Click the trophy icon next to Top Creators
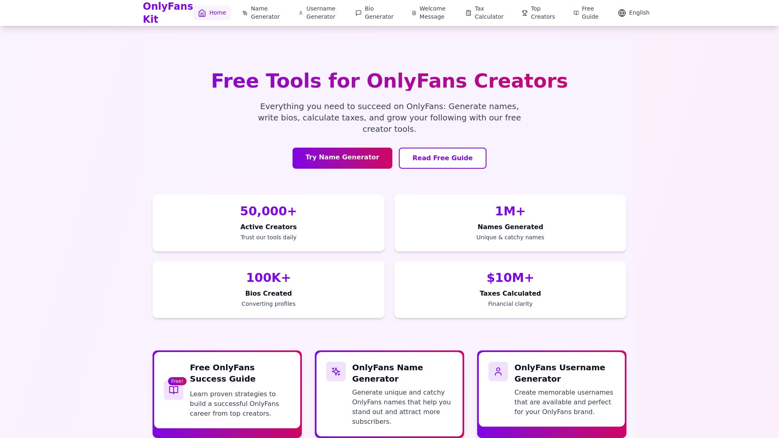 point(525,13)
